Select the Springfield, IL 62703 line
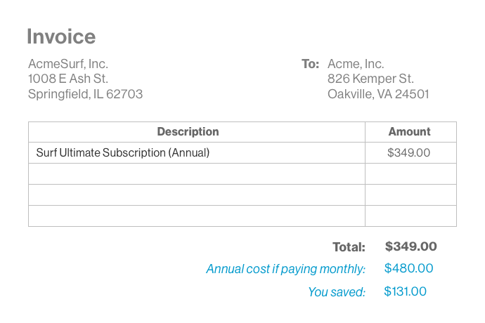This screenshot has height=323, width=485. (85, 94)
